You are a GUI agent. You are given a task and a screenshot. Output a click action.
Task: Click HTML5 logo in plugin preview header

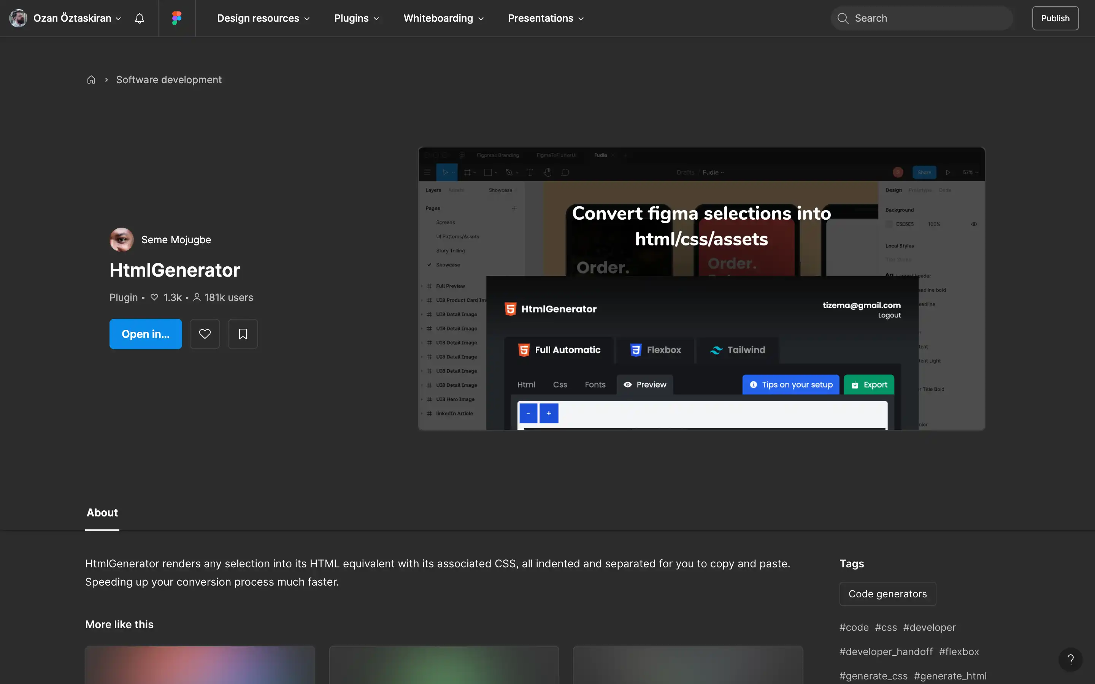pyautogui.click(x=510, y=309)
